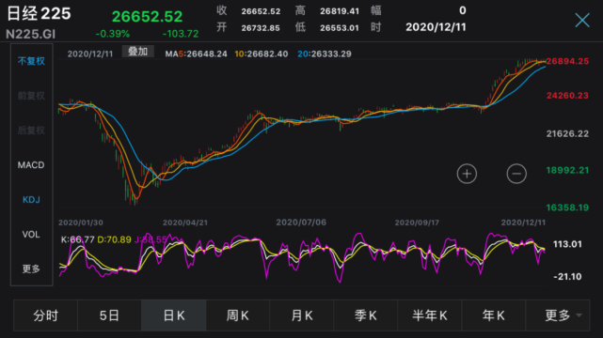Select the 前复权 adjustment option
Image resolution: width=603 pixels, height=338 pixels.
coord(31,96)
